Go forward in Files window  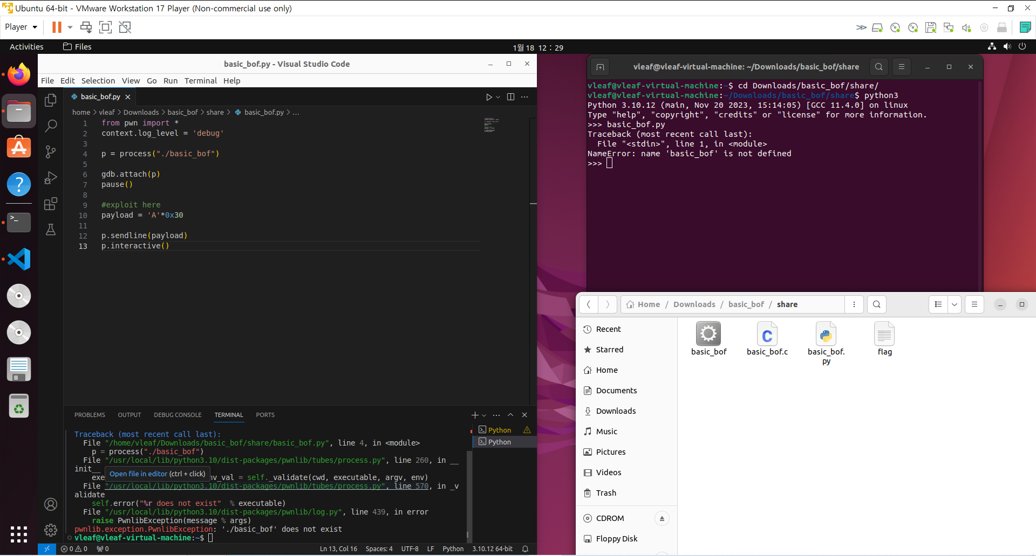[608, 304]
